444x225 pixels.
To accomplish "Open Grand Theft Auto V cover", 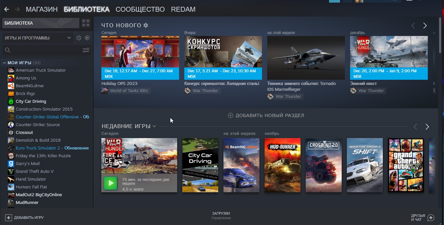I will (x=406, y=165).
